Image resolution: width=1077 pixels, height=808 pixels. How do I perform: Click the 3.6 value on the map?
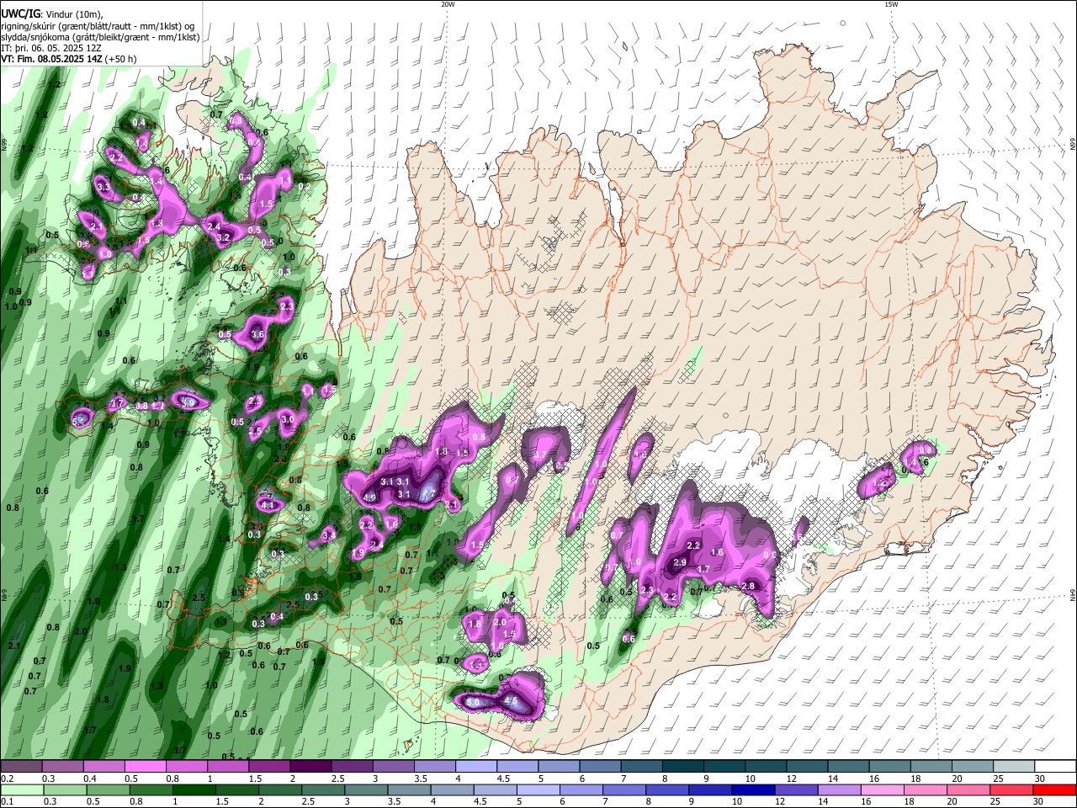click(257, 335)
